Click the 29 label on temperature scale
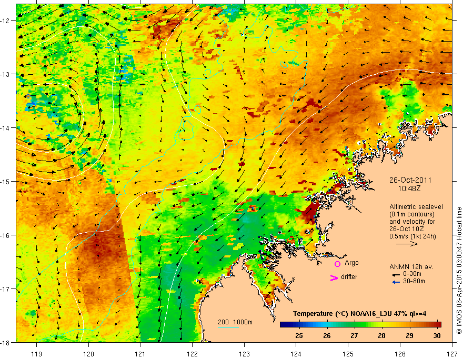 pyautogui.click(x=409, y=335)
